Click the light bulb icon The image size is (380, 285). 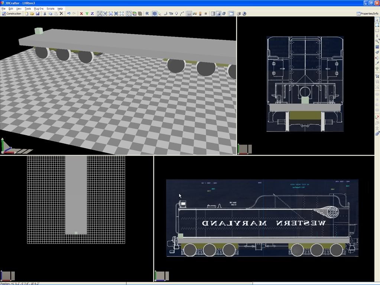(177, 14)
